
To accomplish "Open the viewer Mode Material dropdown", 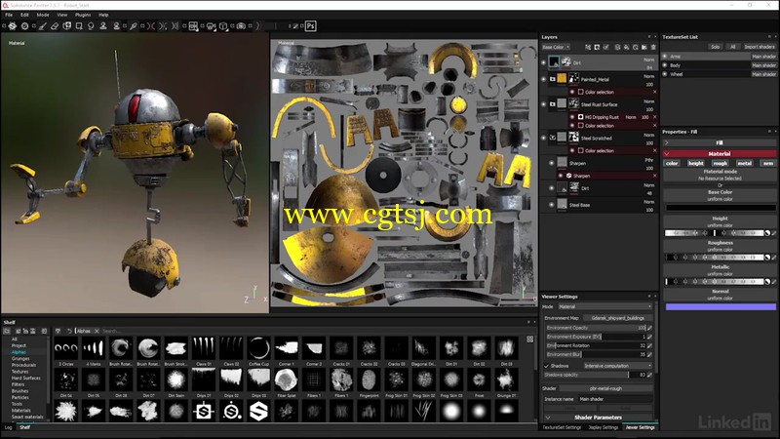I will 604,306.
